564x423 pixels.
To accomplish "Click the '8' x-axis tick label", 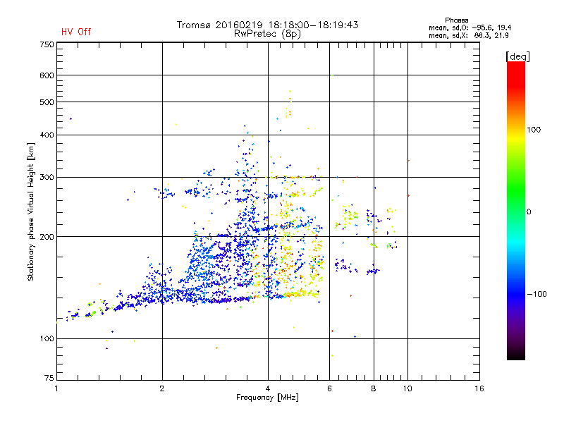I will pos(374,388).
